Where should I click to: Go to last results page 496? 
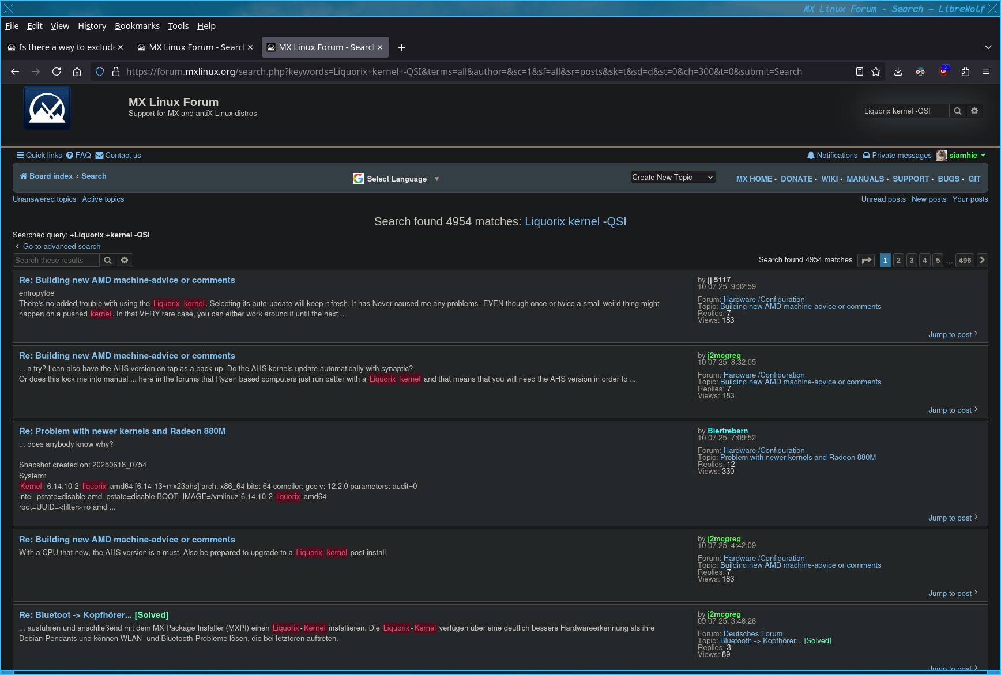(965, 260)
